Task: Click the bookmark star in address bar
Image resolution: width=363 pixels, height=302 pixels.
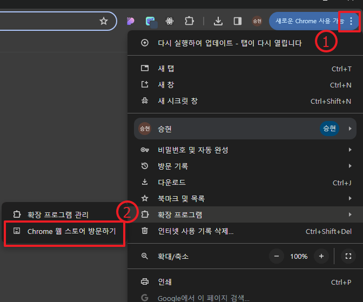Action: [104, 21]
